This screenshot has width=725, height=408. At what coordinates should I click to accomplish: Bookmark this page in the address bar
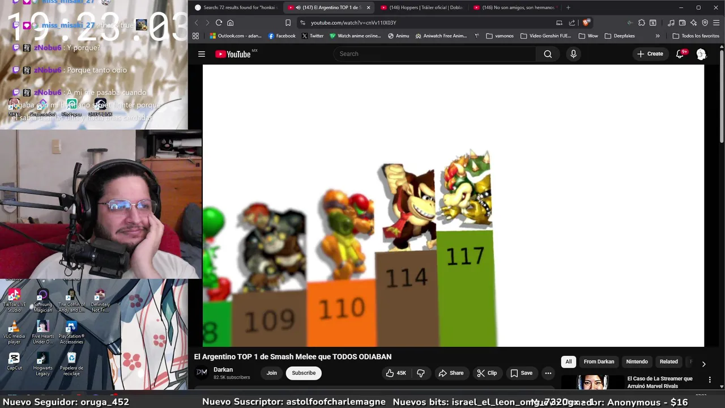click(x=288, y=23)
